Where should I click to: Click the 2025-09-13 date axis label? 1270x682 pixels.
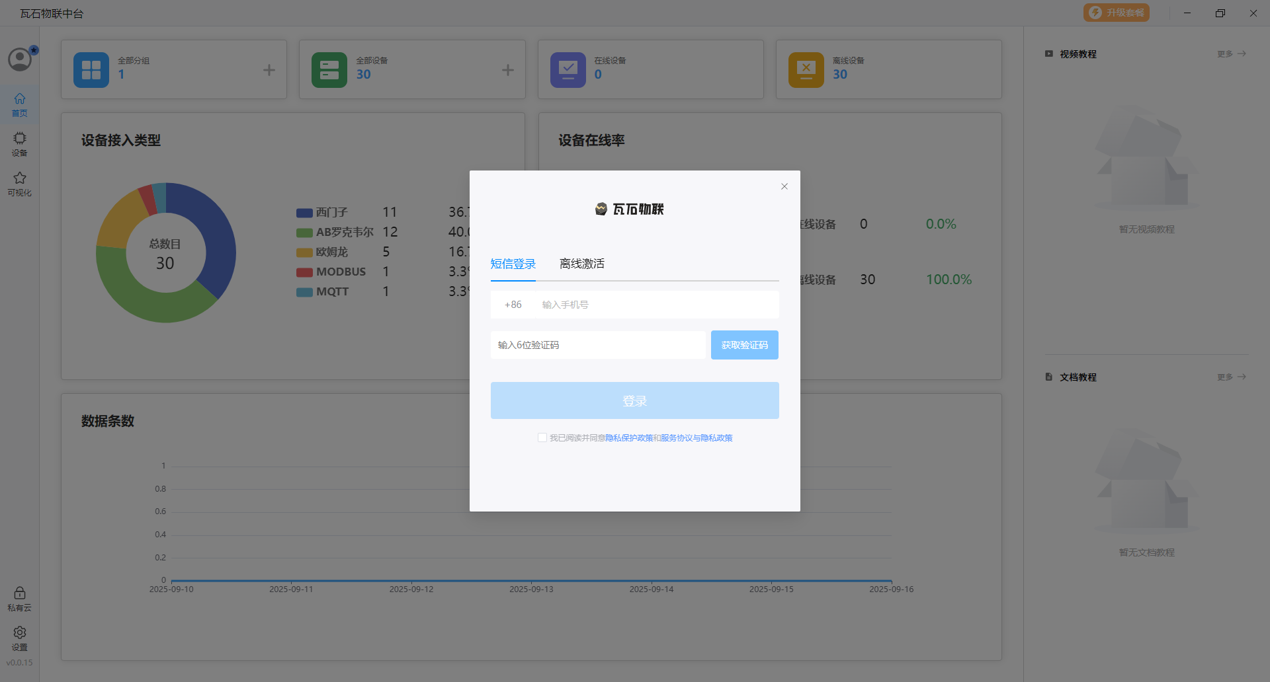[x=531, y=589]
